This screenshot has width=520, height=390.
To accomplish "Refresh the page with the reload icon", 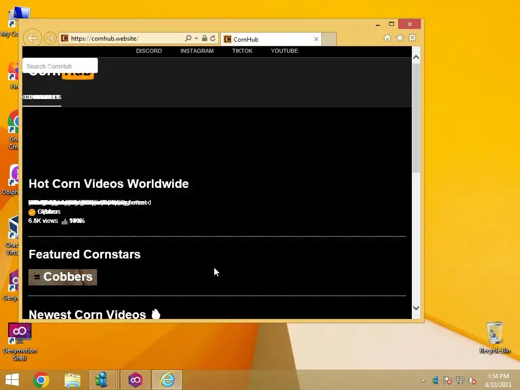I will coord(213,38).
